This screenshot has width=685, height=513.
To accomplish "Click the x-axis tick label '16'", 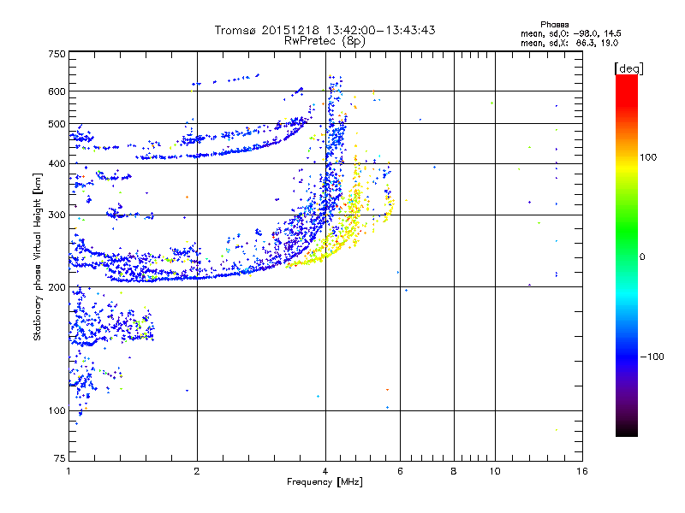I will coord(582,471).
